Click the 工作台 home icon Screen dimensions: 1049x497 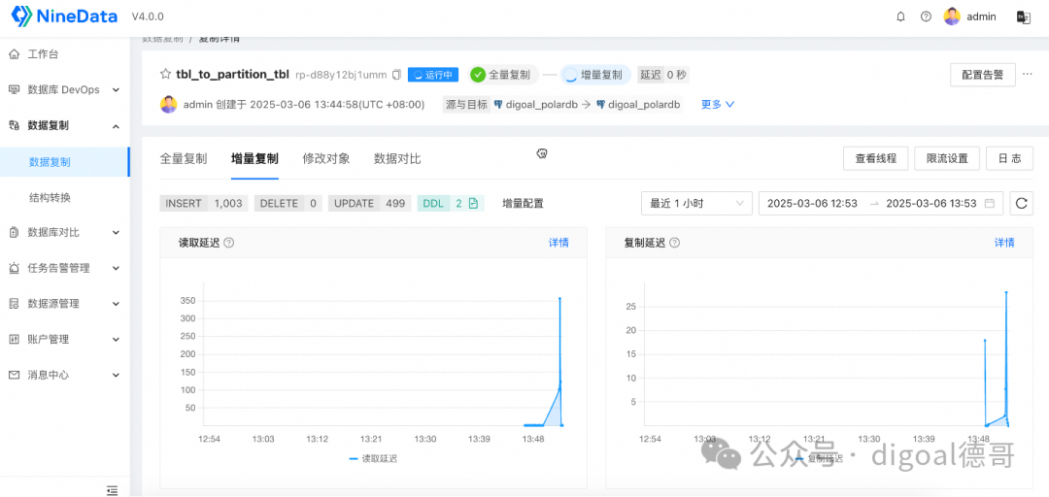(14, 53)
